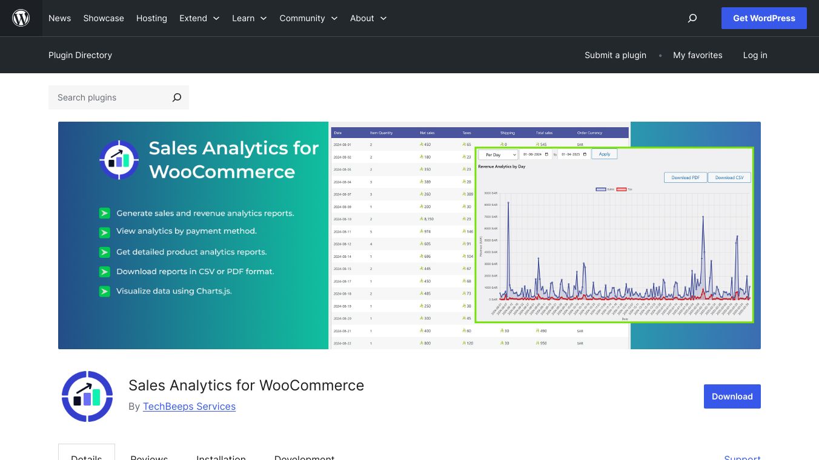
Task: Go to Showcase in the top navigation
Action: (x=104, y=18)
